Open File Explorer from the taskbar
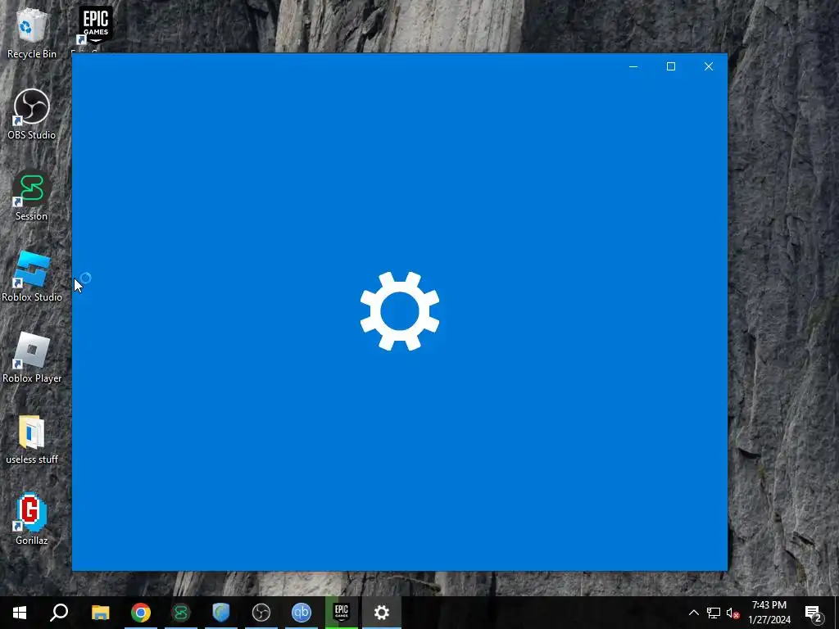This screenshot has width=839, height=629. click(100, 613)
